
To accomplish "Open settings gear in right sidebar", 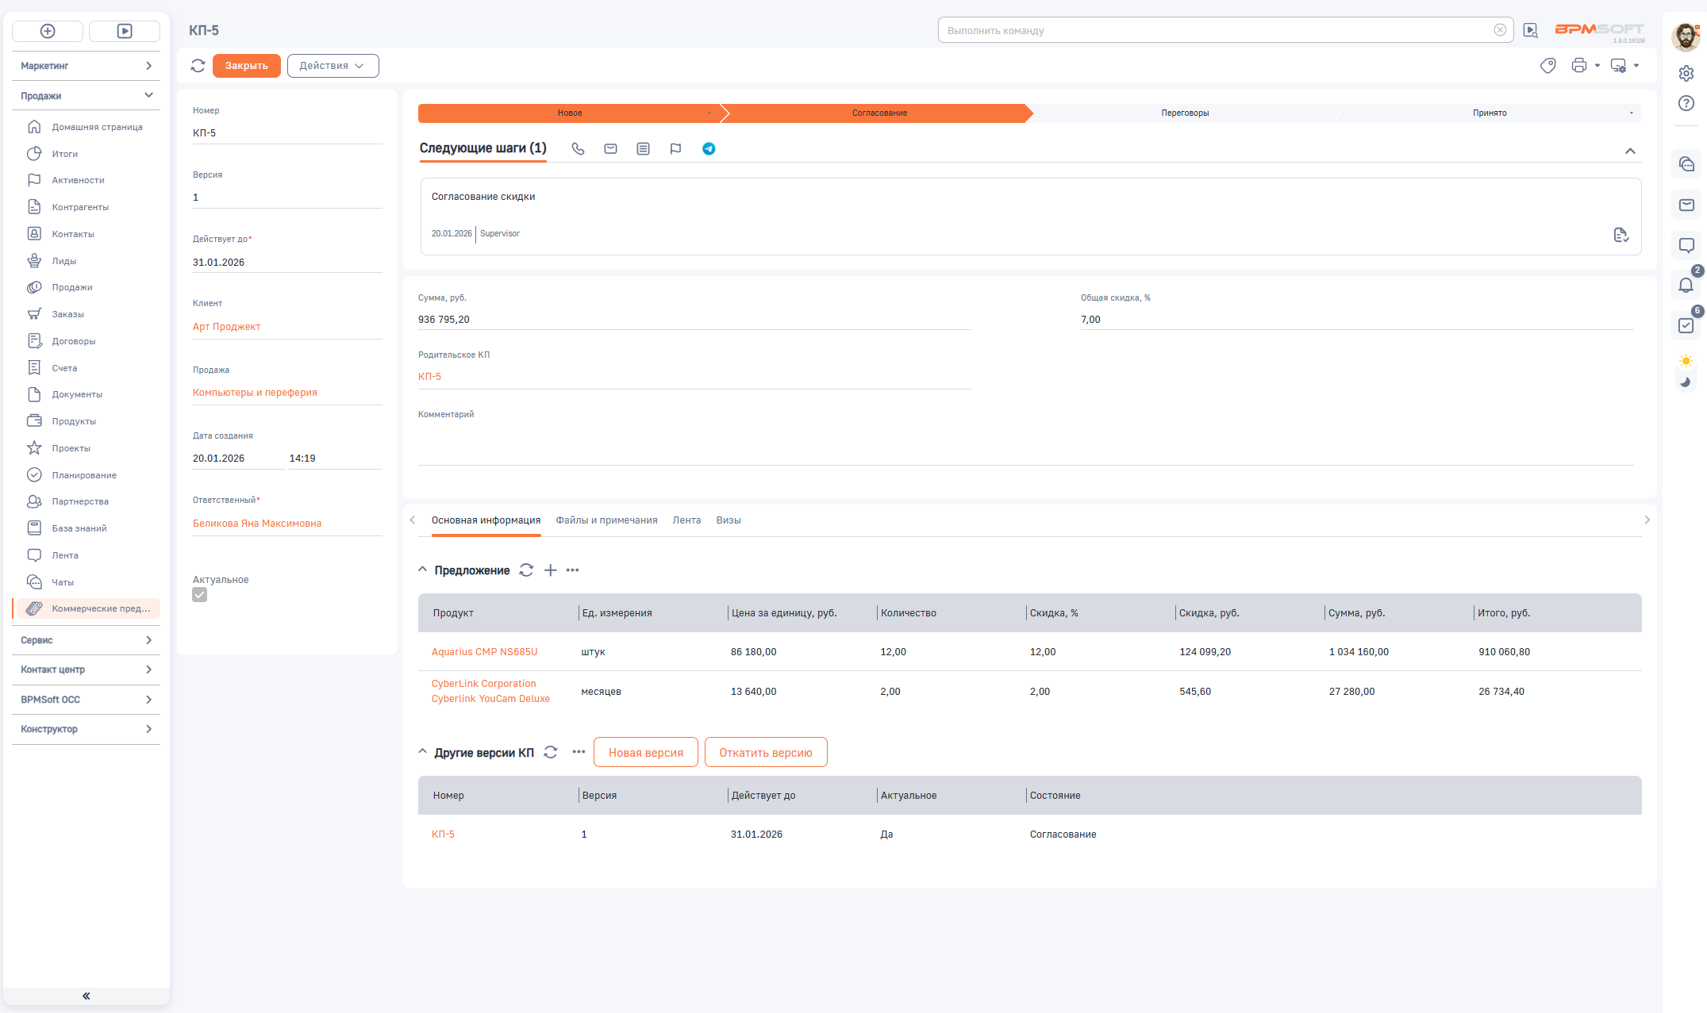I will click(1686, 73).
